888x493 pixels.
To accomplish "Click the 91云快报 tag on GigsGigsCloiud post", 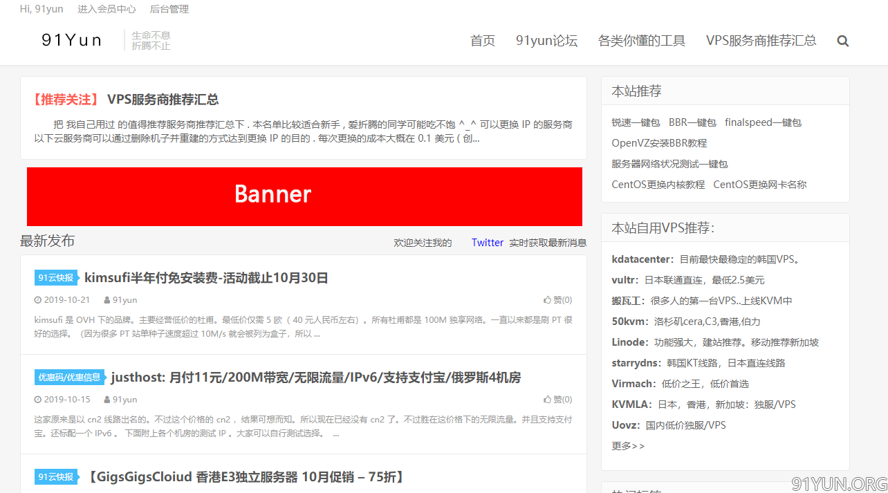I will click(57, 477).
